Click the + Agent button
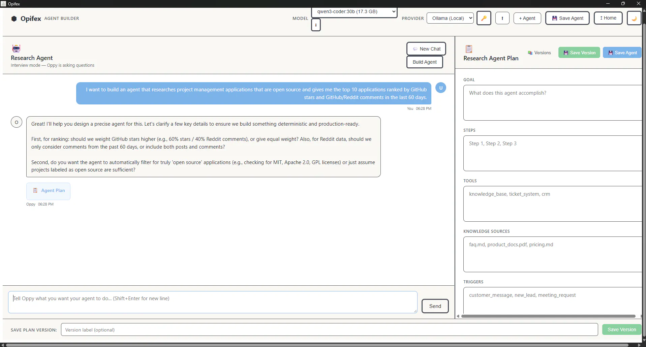 tap(527, 18)
